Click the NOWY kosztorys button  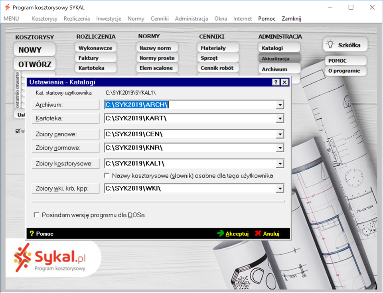pyautogui.click(x=35, y=49)
